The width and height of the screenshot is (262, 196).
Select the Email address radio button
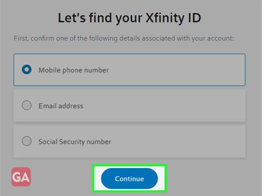tap(27, 105)
